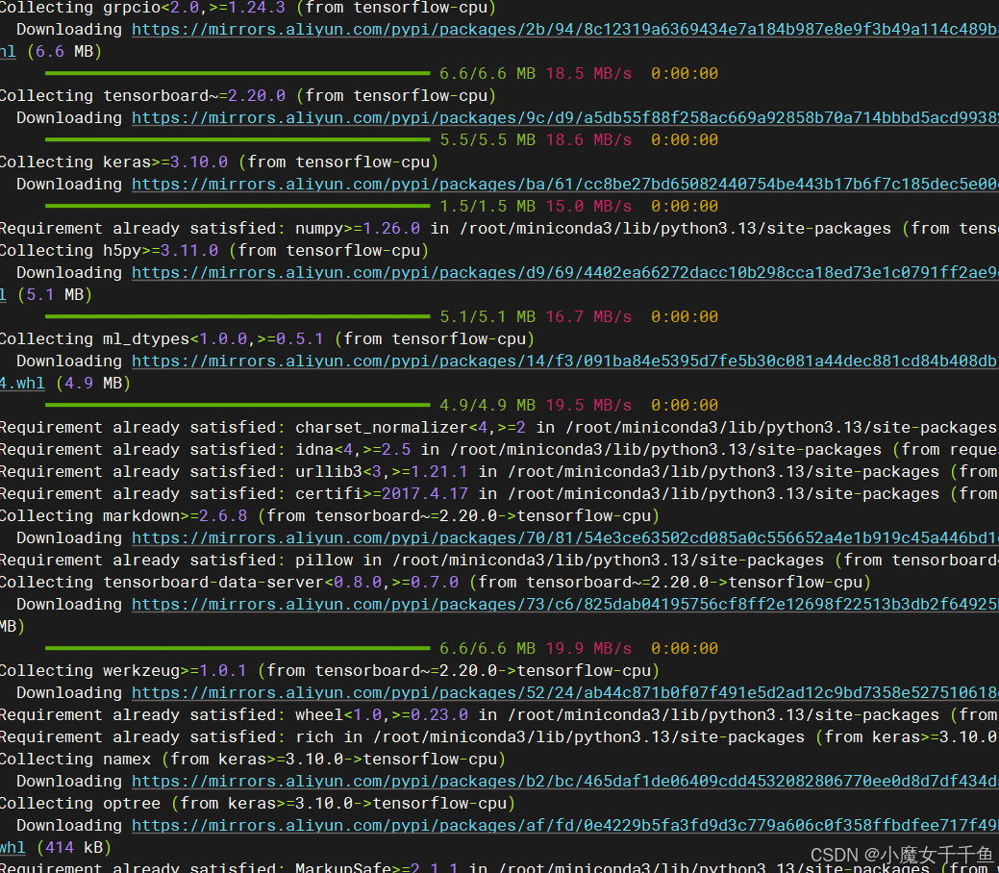This screenshot has width=999, height=873.
Task: Click 'Collecting keras>=3.10.0' line
Action: point(219,162)
